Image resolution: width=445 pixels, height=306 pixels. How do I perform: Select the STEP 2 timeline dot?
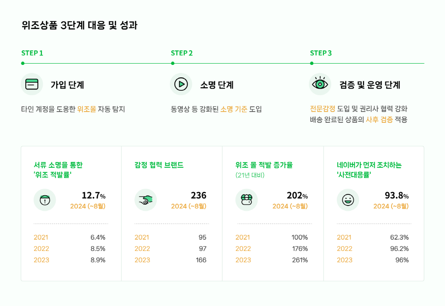(173, 63)
